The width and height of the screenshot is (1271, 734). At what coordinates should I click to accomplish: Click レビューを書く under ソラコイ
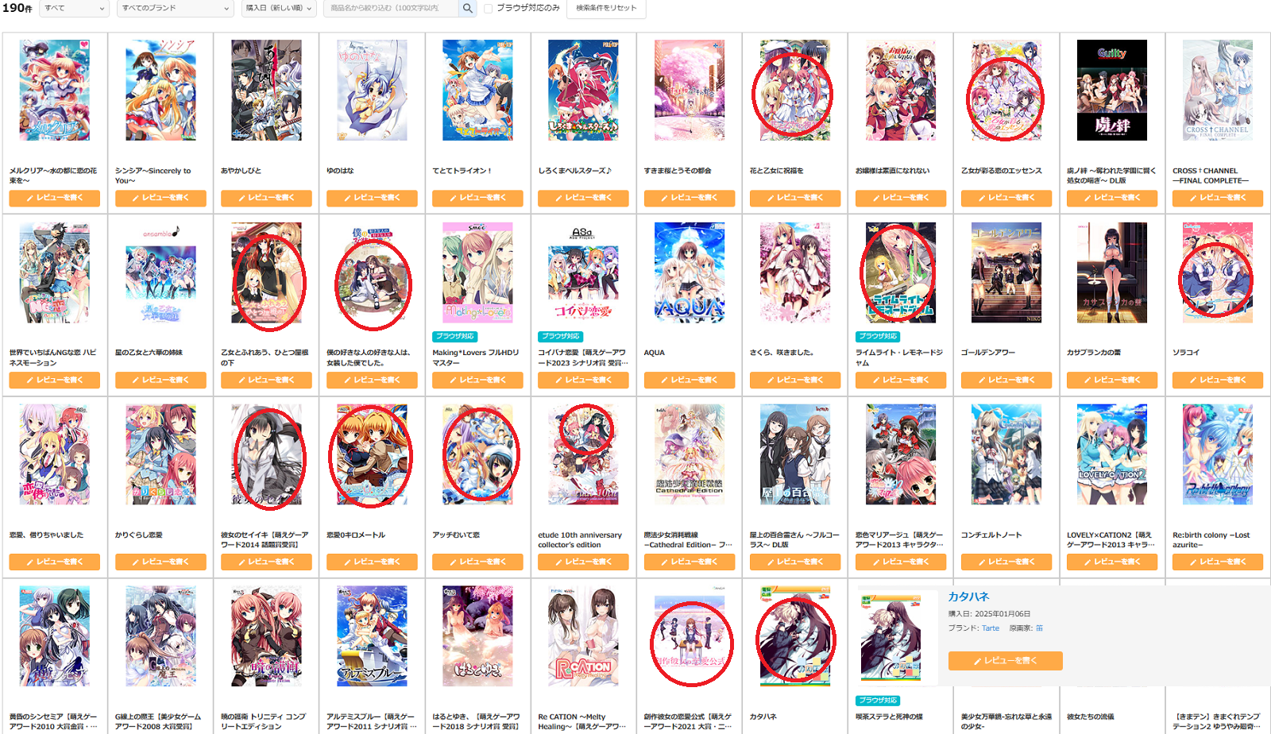click(1218, 380)
